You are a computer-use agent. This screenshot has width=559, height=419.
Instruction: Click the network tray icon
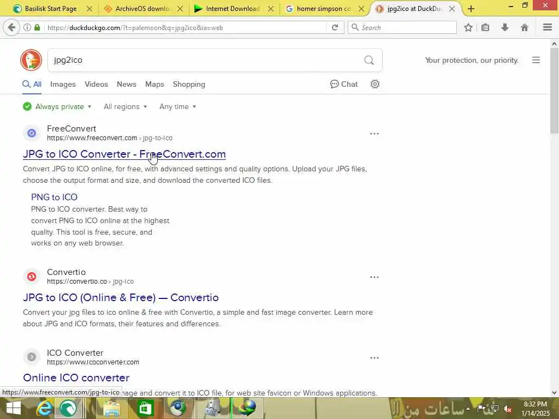495,409
